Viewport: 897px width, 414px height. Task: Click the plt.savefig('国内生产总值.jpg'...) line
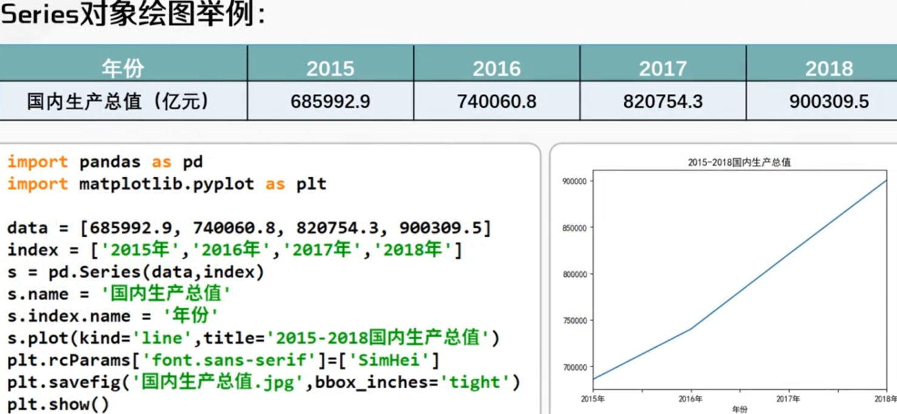(x=264, y=382)
